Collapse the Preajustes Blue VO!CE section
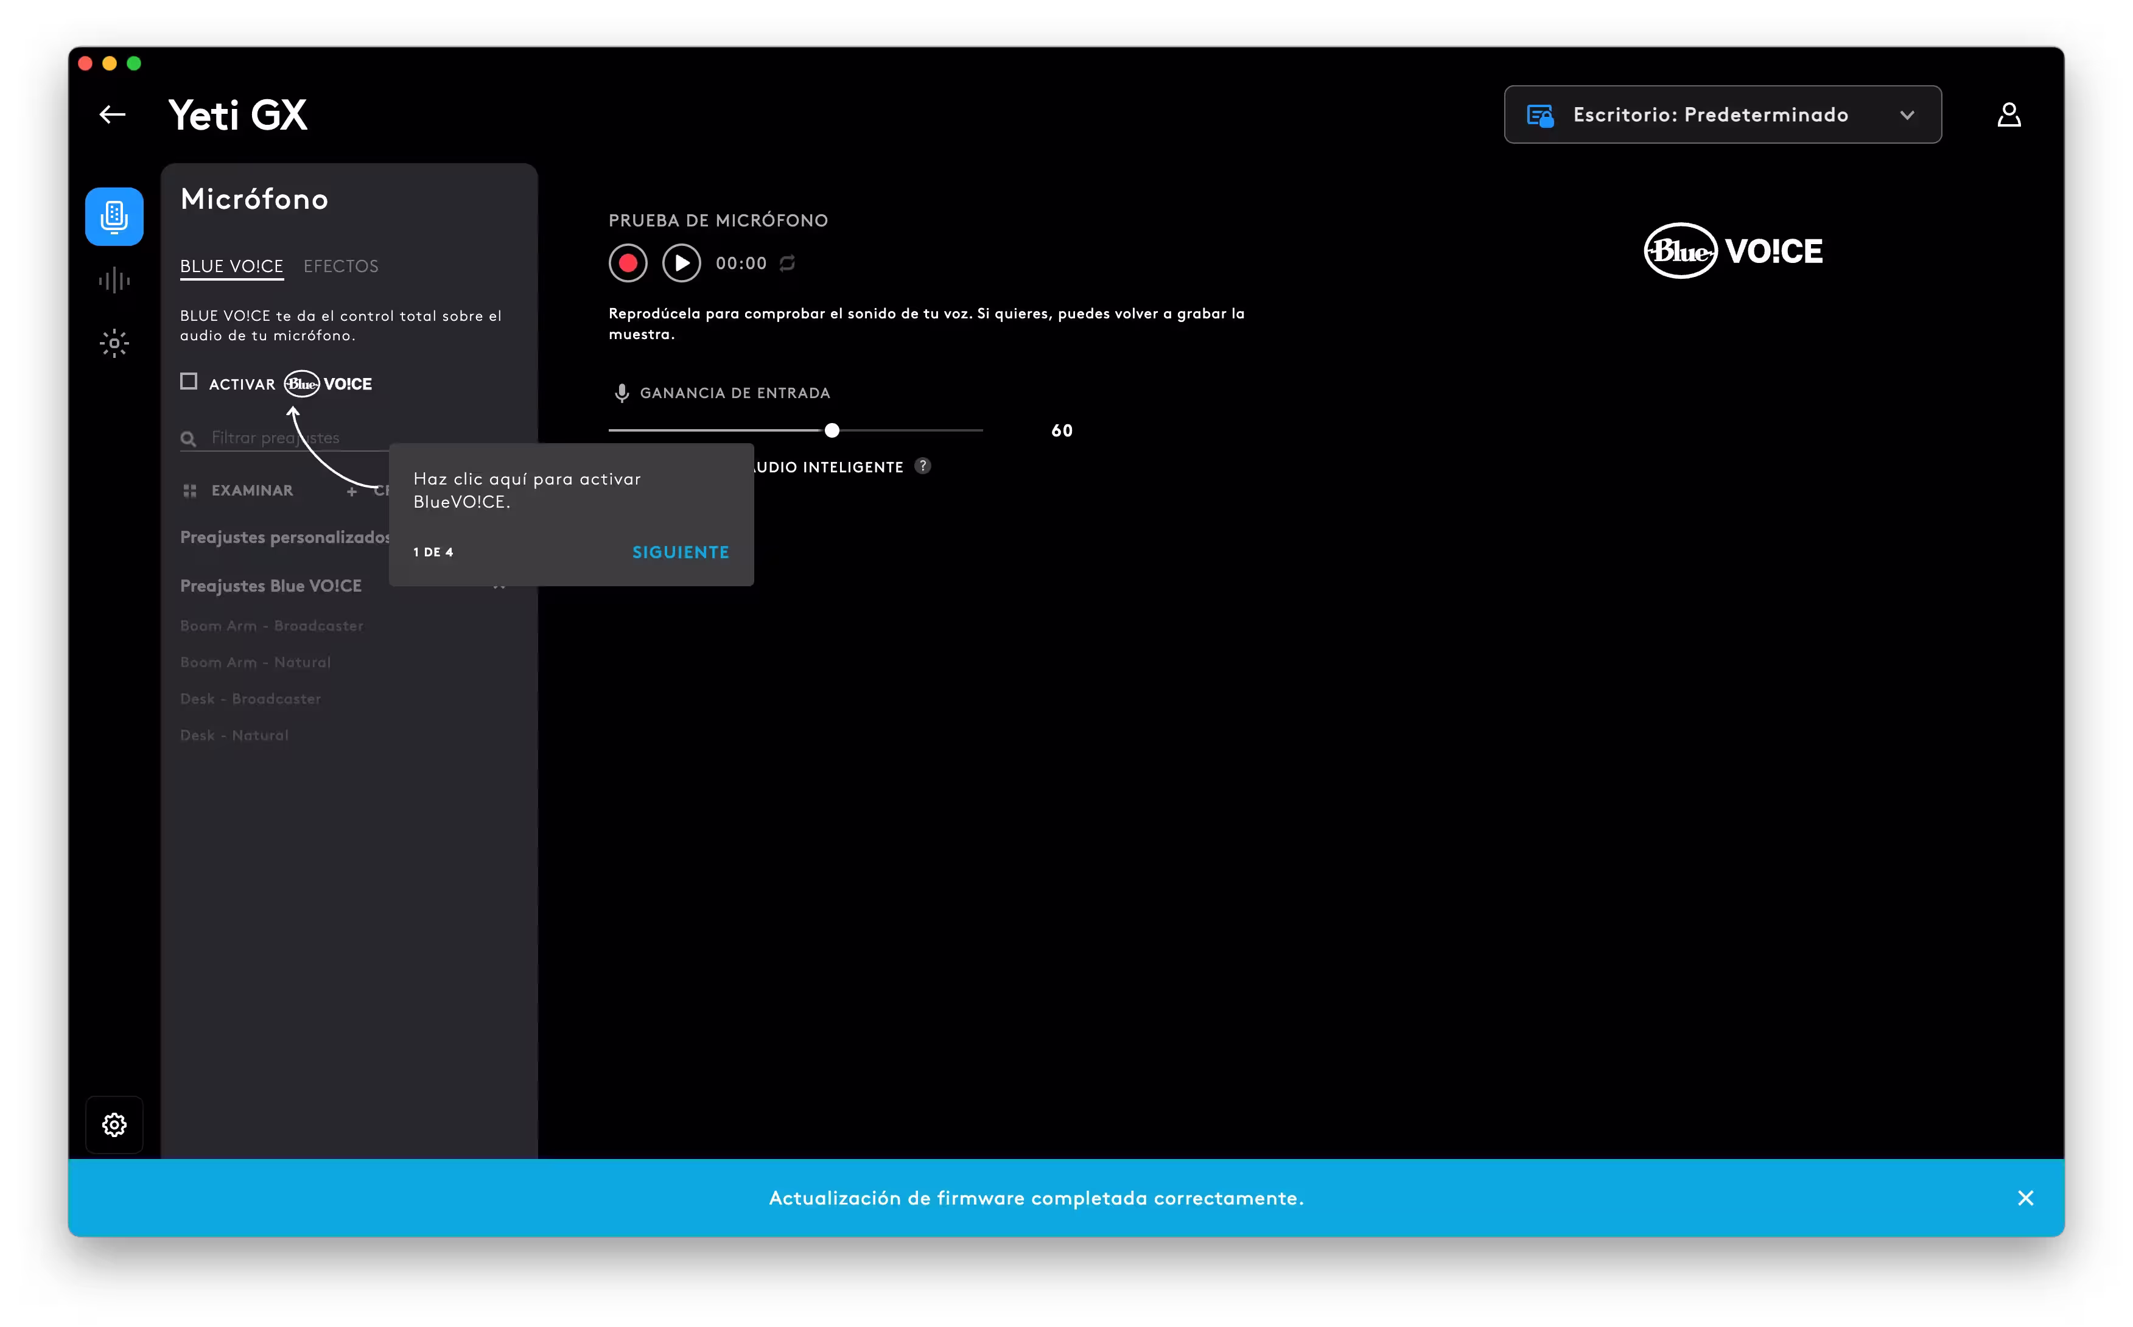The width and height of the screenshot is (2133, 1327). [343, 586]
